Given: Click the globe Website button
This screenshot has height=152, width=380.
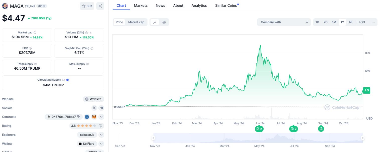Looking at the screenshot, I should 93,99.
